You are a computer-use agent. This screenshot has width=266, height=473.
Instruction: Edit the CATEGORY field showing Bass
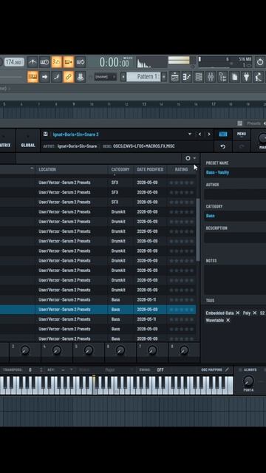tap(235, 216)
